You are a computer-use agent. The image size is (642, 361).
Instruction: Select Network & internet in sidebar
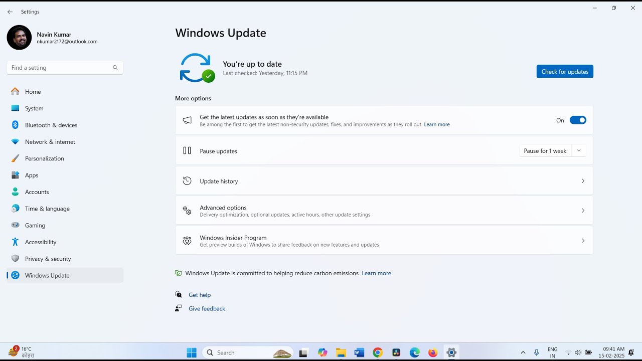(65, 142)
